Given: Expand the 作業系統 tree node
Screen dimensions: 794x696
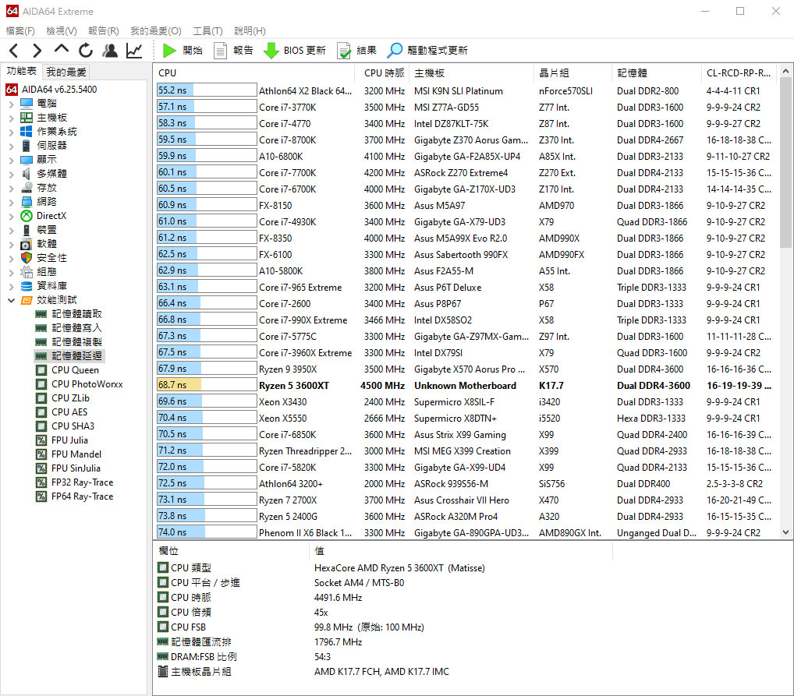Looking at the screenshot, I should (11, 132).
